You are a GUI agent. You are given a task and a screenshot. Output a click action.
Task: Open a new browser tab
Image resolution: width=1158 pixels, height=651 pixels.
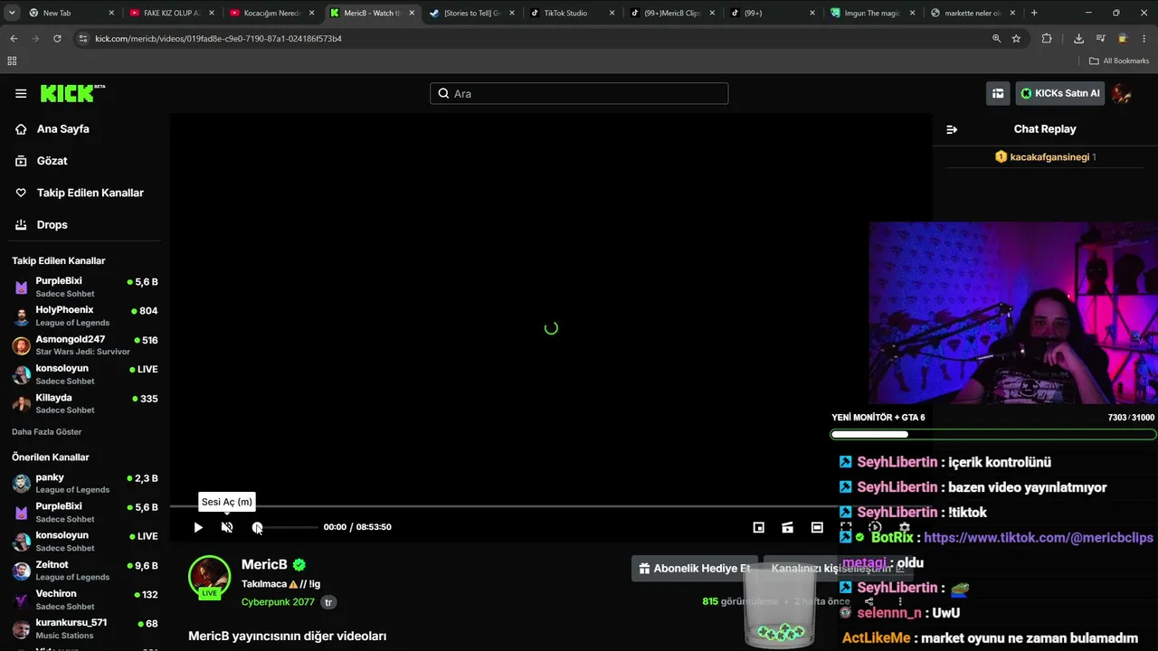pos(1034,13)
